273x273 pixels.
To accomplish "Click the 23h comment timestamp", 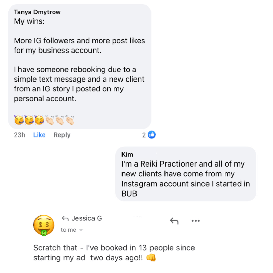I will click(19, 135).
